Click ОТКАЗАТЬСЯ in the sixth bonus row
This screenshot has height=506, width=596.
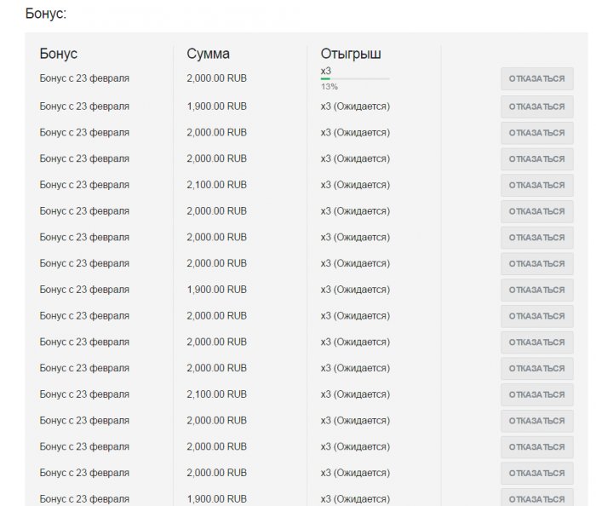pos(536,211)
